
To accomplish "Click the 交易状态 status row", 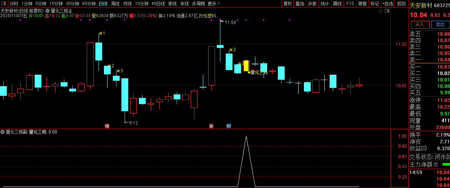I will click(430, 157).
